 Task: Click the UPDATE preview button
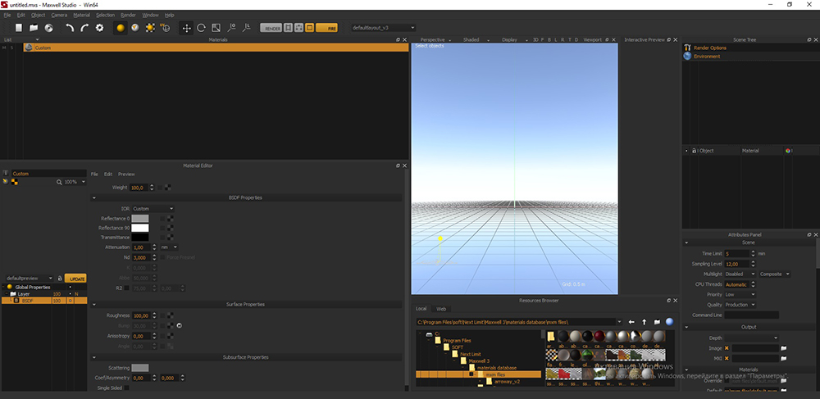[x=75, y=279]
